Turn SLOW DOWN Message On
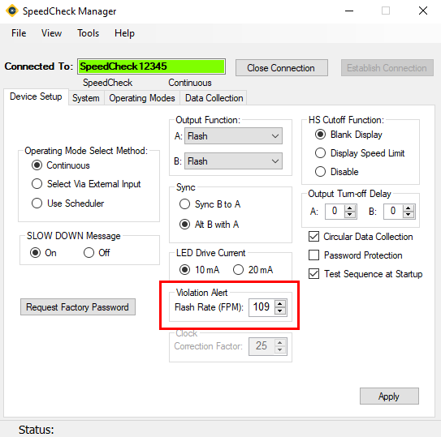The height and width of the screenshot is (437, 441). tap(43, 252)
